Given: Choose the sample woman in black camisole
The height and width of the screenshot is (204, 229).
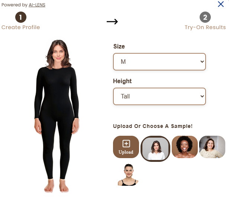Looking at the screenshot, I should coord(128,175).
